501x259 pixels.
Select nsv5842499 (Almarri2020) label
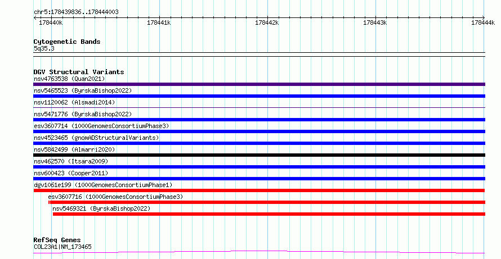pyautogui.click(x=74, y=149)
